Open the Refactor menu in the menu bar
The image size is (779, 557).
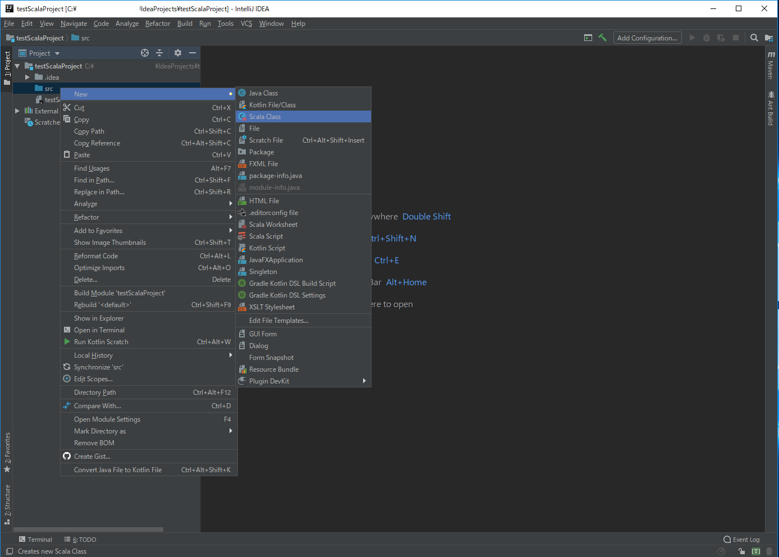157,24
